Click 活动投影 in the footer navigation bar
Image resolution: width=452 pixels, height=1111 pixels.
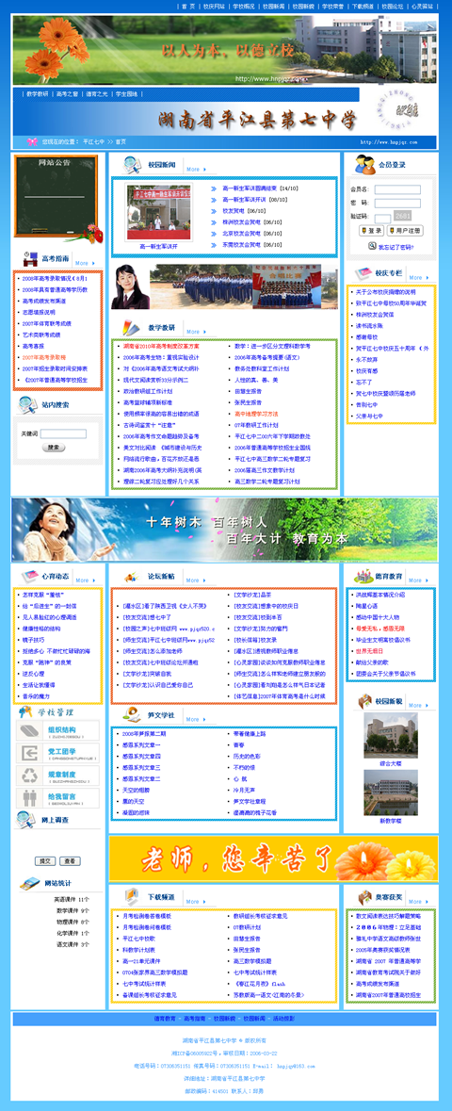283,1018
